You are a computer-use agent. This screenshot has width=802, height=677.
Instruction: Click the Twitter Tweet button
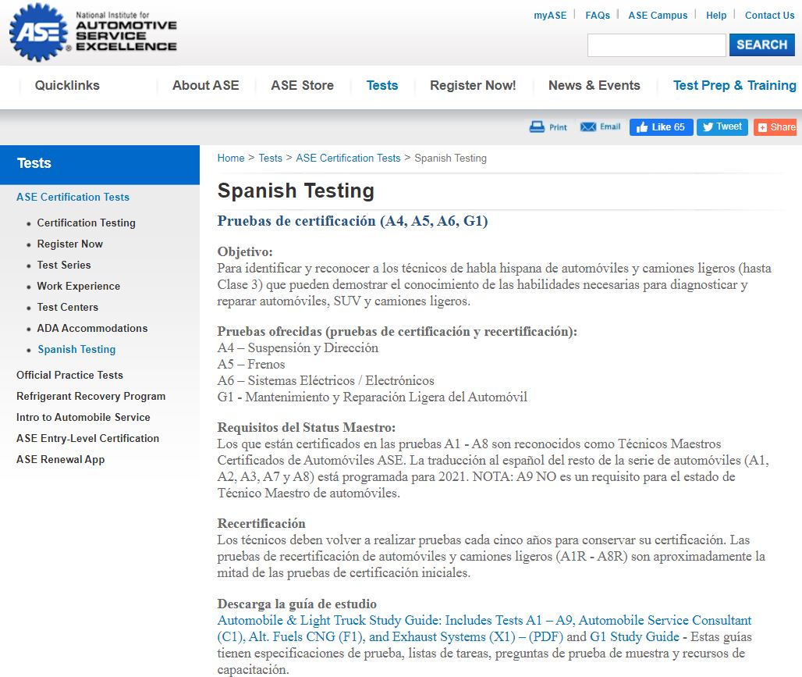[x=722, y=126]
